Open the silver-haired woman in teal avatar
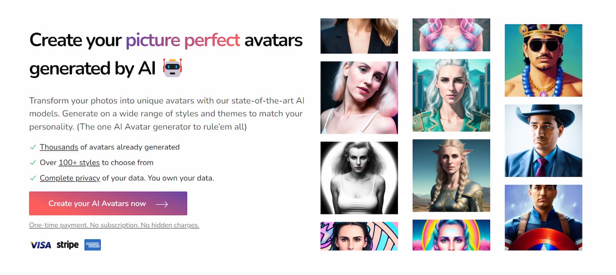 click(451, 95)
